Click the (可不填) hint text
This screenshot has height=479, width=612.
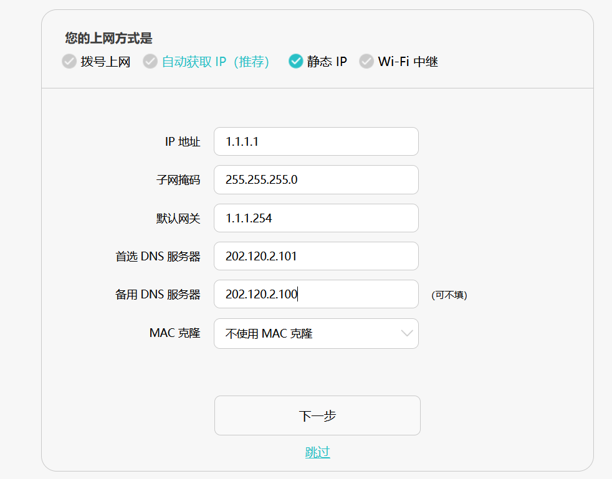point(449,295)
